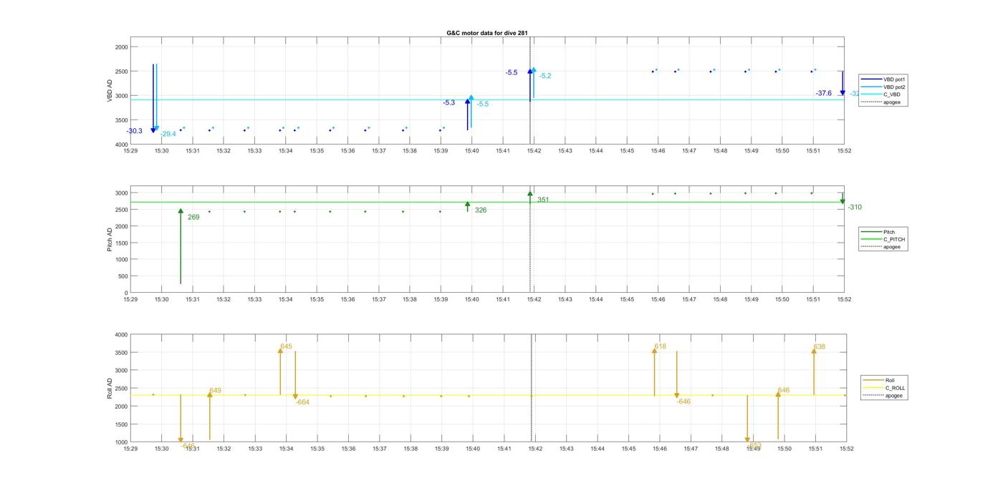This screenshot has height=496, width=1003.
Task: Click the 'VBD AD' y-axis label
Action: 110,91
